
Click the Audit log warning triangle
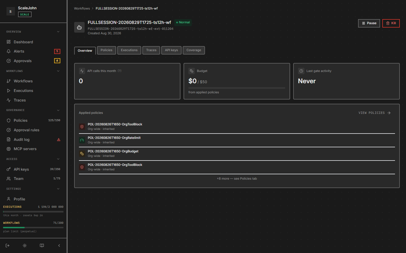[x=59, y=139]
